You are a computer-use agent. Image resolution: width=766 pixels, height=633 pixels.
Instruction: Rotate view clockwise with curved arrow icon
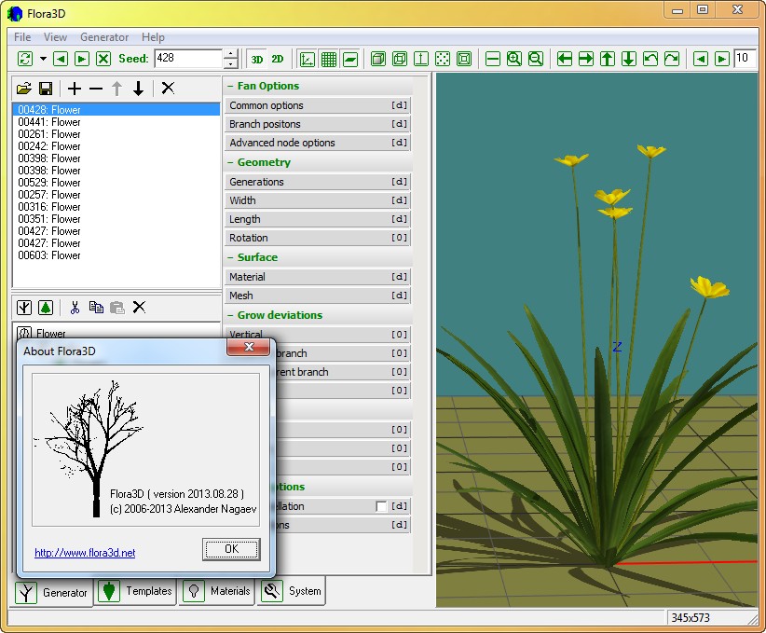[x=672, y=59]
